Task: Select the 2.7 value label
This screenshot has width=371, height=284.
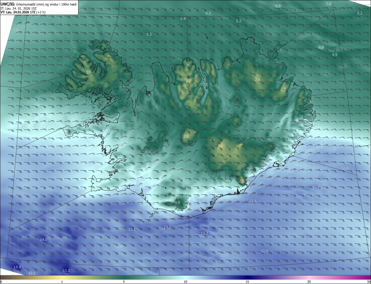Action: tap(188, 81)
